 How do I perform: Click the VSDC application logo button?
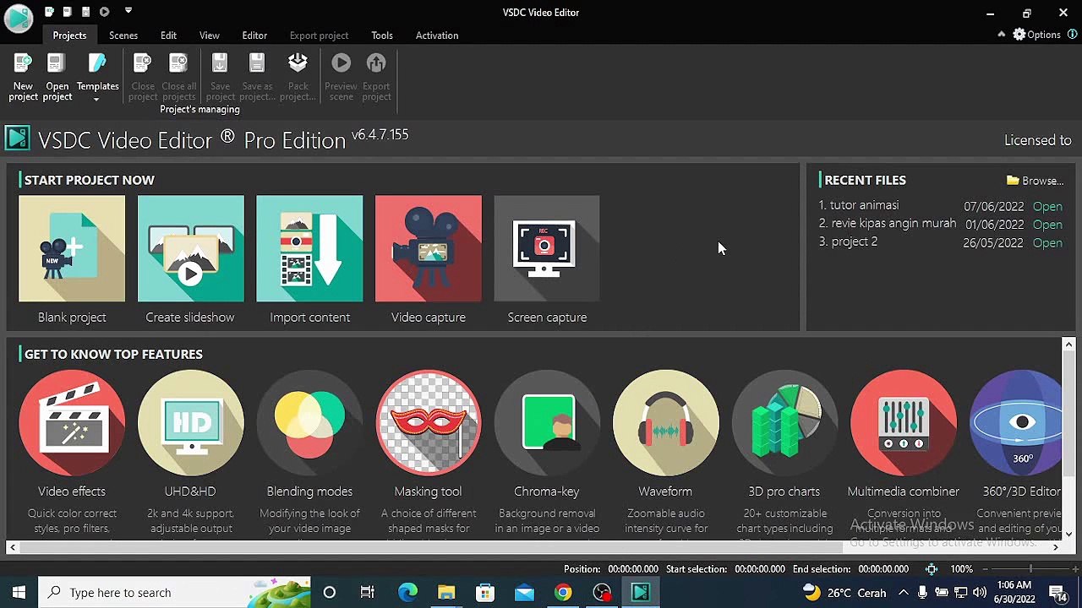tap(18, 17)
